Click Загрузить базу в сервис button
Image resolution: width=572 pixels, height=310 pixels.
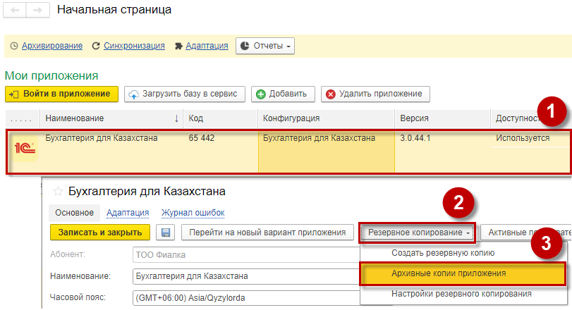[185, 94]
